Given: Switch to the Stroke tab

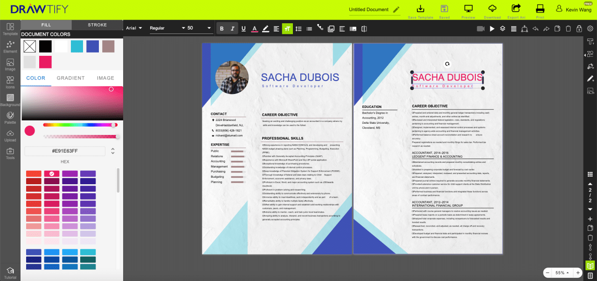Looking at the screenshot, I should pos(97,25).
